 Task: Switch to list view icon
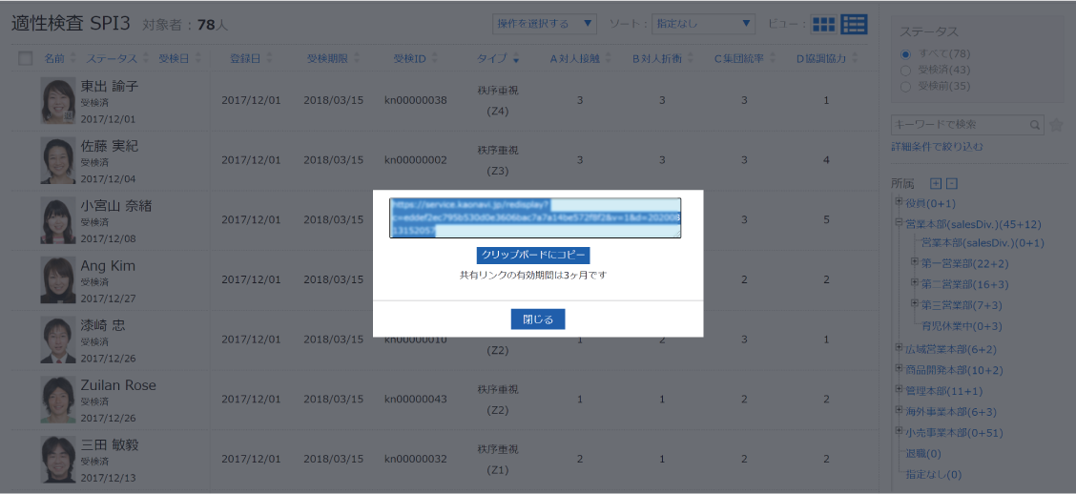click(x=854, y=24)
